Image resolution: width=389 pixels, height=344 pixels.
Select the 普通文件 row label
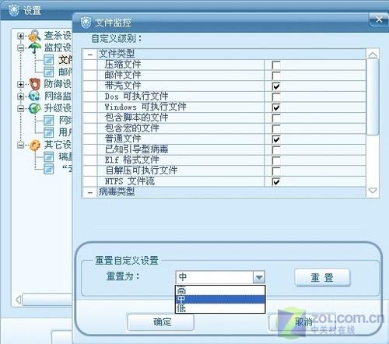[123, 139]
